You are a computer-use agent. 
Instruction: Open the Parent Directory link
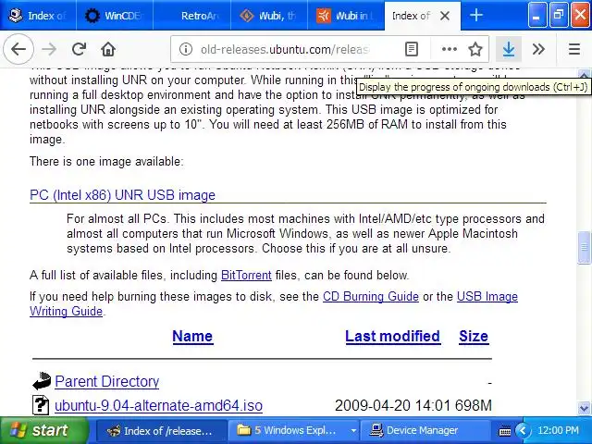click(x=107, y=381)
